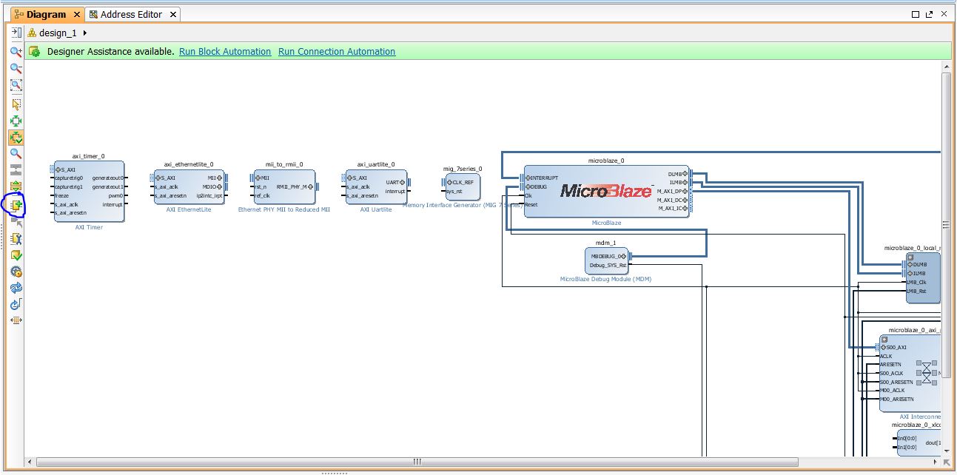Switch to the Diagram tab
The image size is (957, 475).
46,14
